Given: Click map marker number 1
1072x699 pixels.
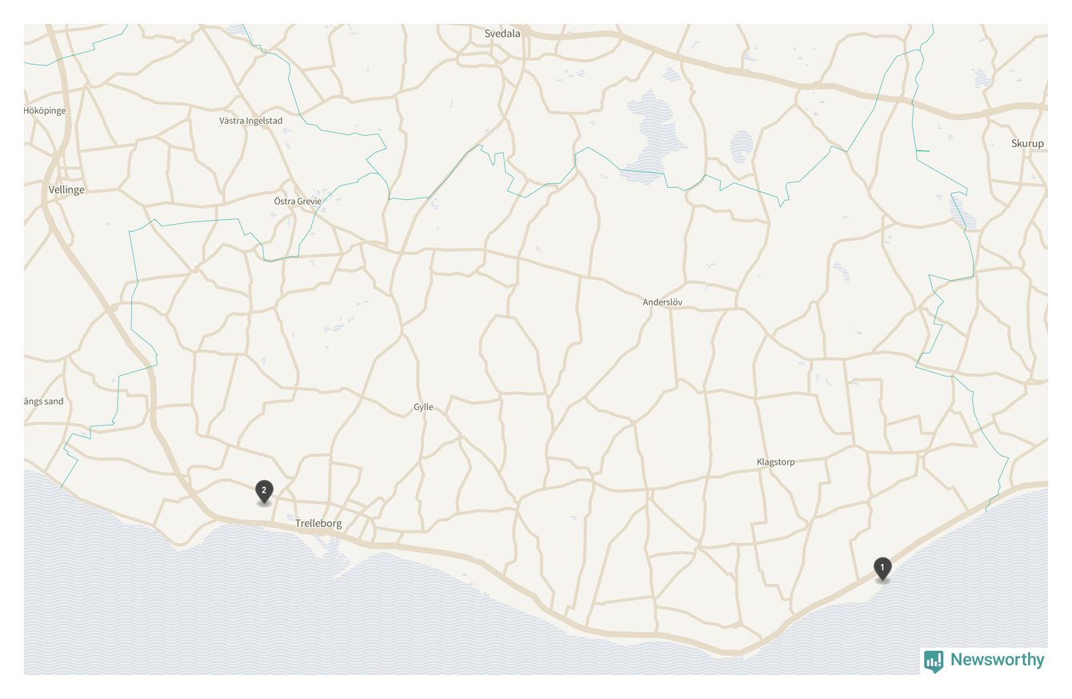Looking at the screenshot, I should coord(882,569).
